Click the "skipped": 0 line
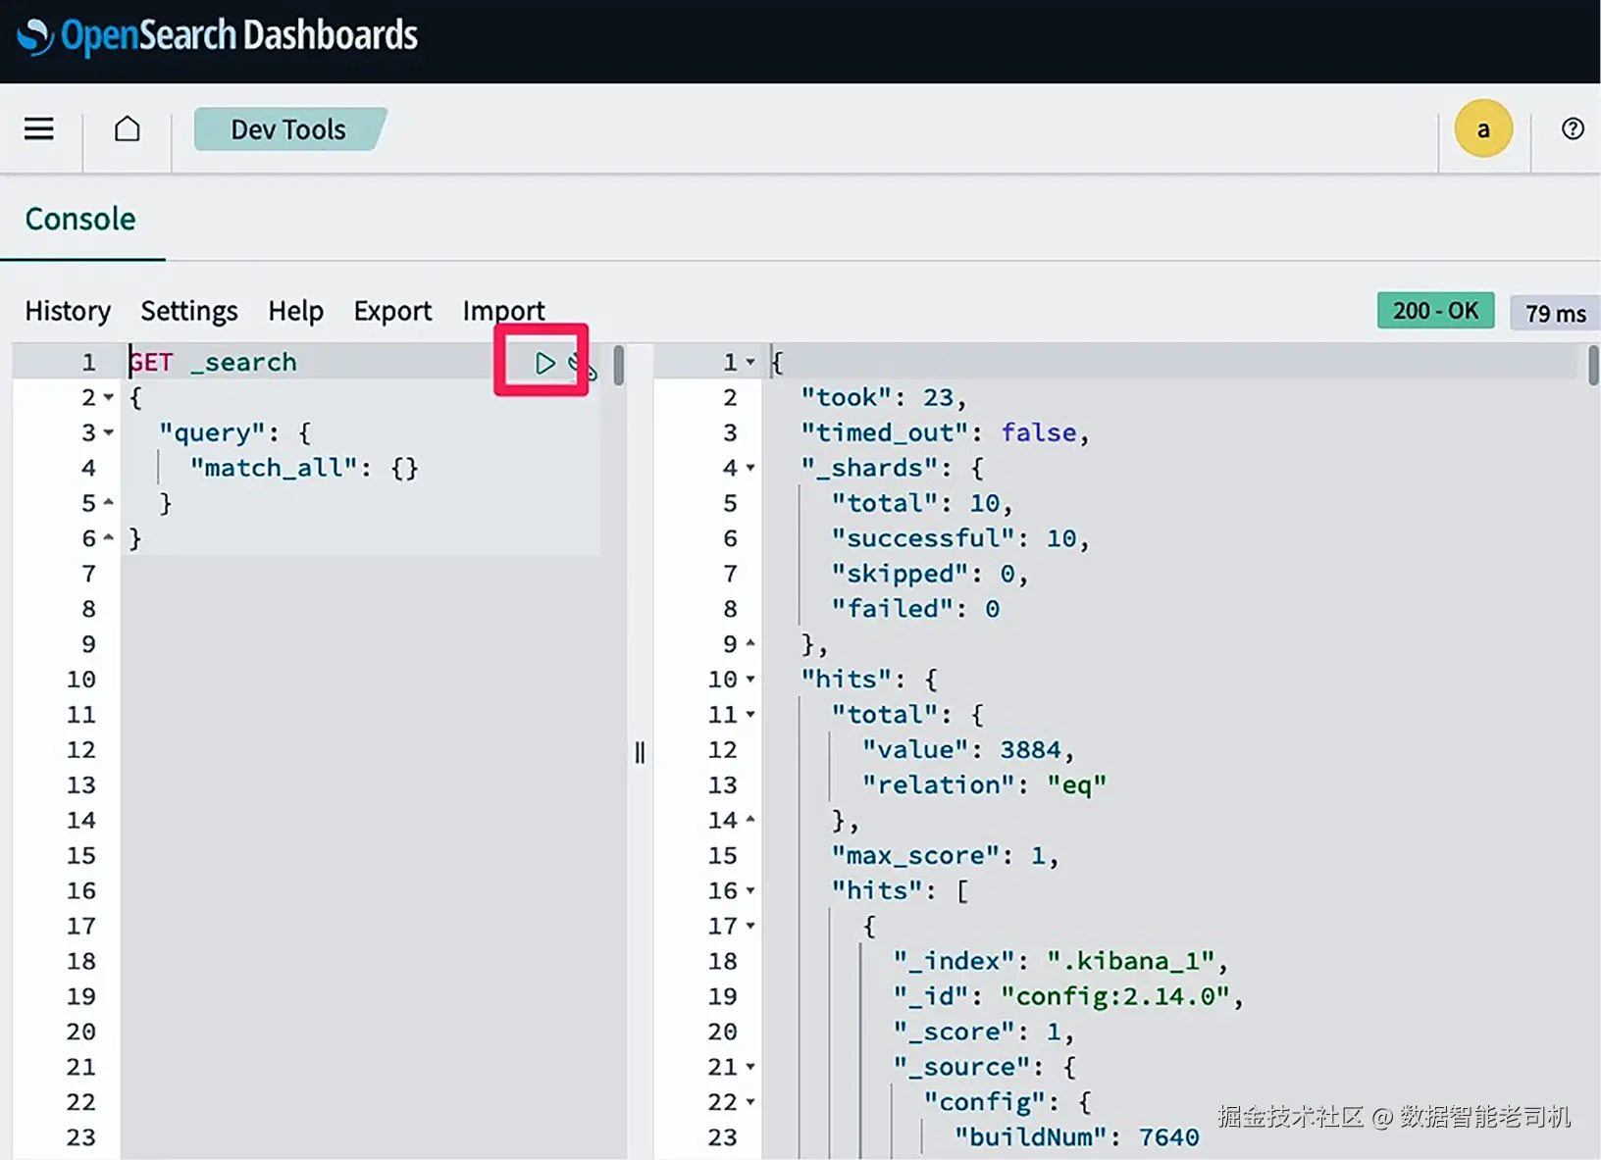 coord(930,574)
